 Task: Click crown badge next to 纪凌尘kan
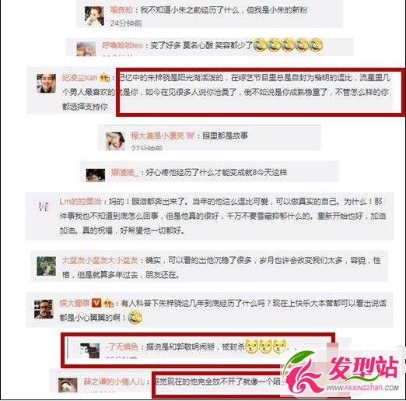(x=105, y=77)
